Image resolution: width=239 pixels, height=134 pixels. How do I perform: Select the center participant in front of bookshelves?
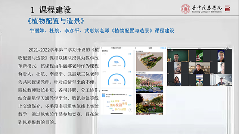[x=199, y=68]
